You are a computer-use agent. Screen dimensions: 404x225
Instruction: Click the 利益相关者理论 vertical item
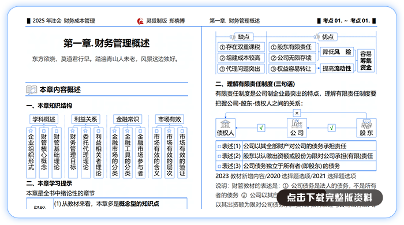(x=99, y=153)
